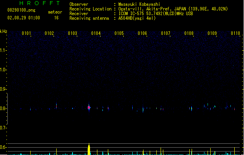This screenshot has height=155, width=244.
Task: Click the 0.9 kHz frequency label
Action: [x=3, y=89]
